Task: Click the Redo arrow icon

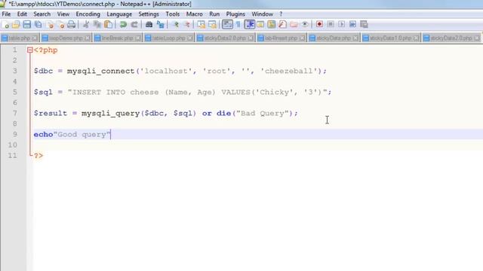Action: [x=134, y=25]
